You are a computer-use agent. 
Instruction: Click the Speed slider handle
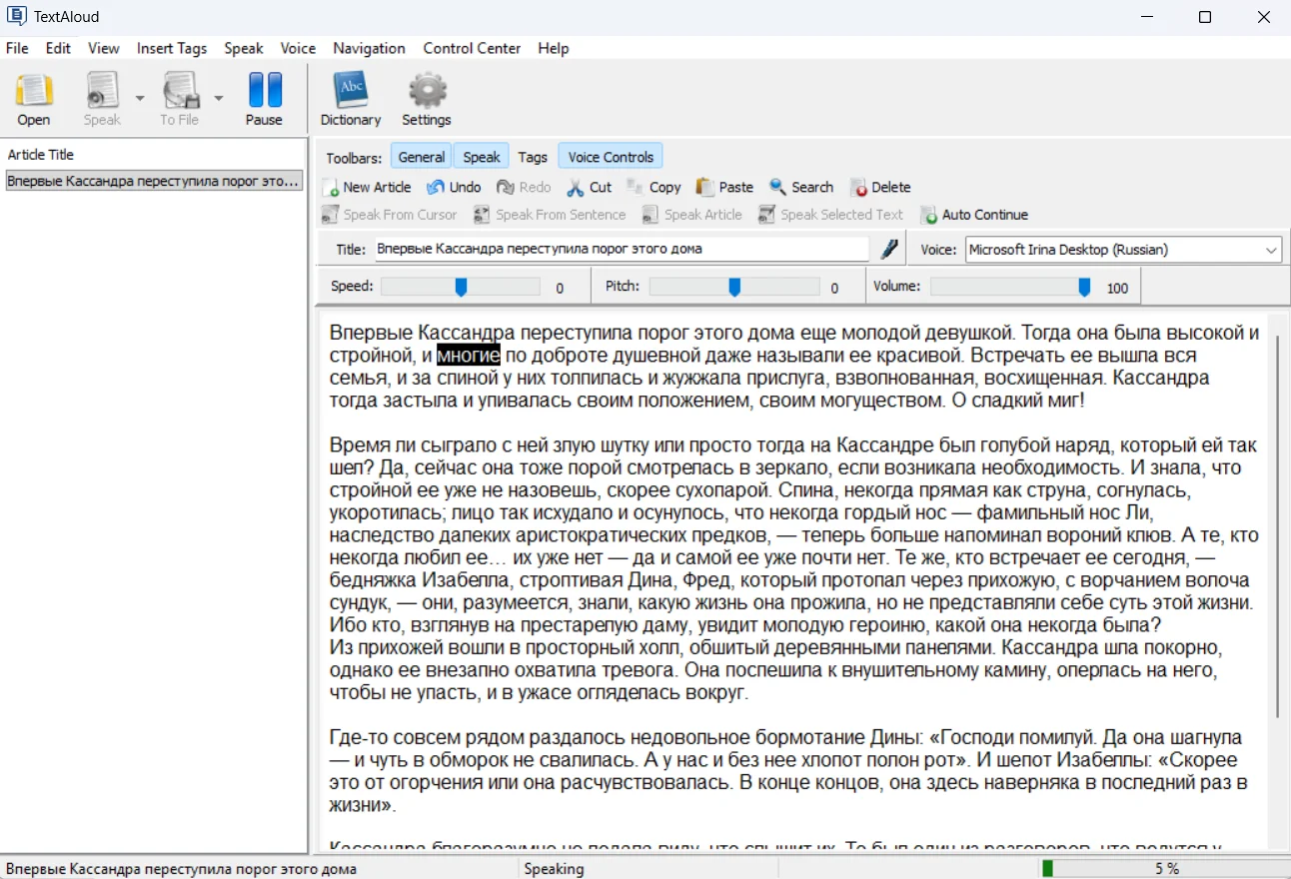[461, 288]
